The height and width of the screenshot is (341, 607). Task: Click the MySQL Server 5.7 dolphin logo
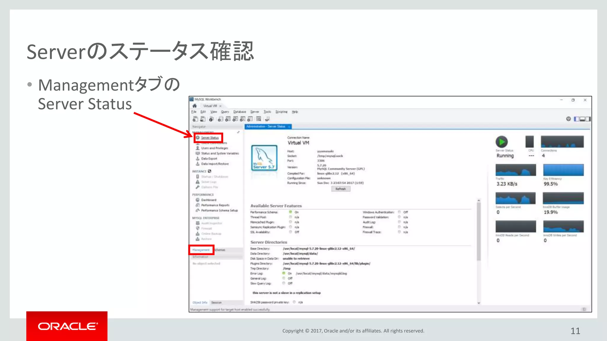264,158
